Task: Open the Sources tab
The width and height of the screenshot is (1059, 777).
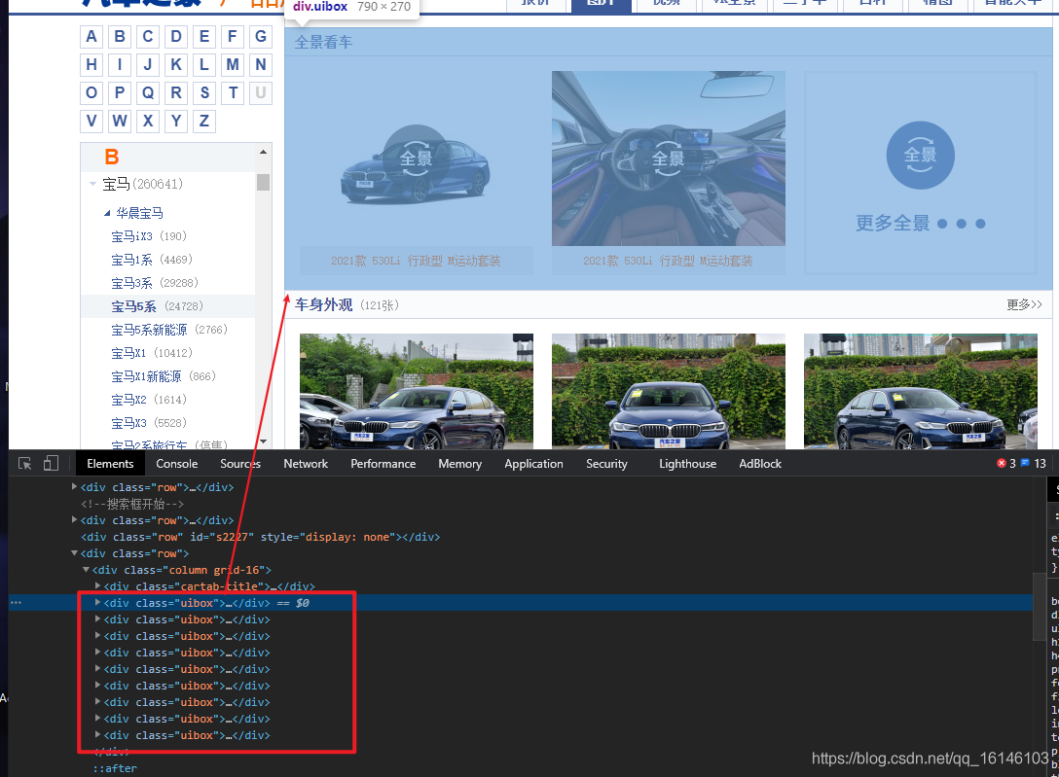Action: pos(239,463)
